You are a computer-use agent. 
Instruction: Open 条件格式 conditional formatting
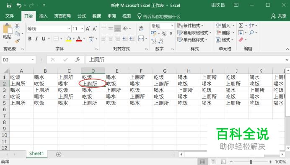pos(190,25)
